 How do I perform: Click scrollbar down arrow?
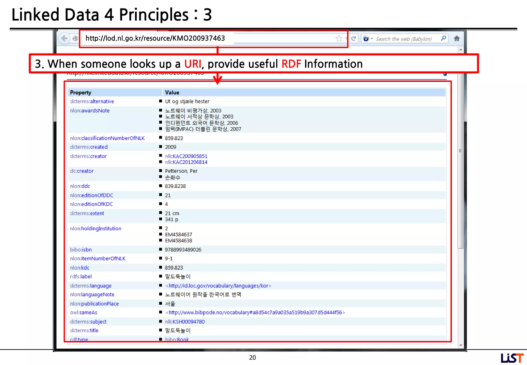(x=461, y=345)
